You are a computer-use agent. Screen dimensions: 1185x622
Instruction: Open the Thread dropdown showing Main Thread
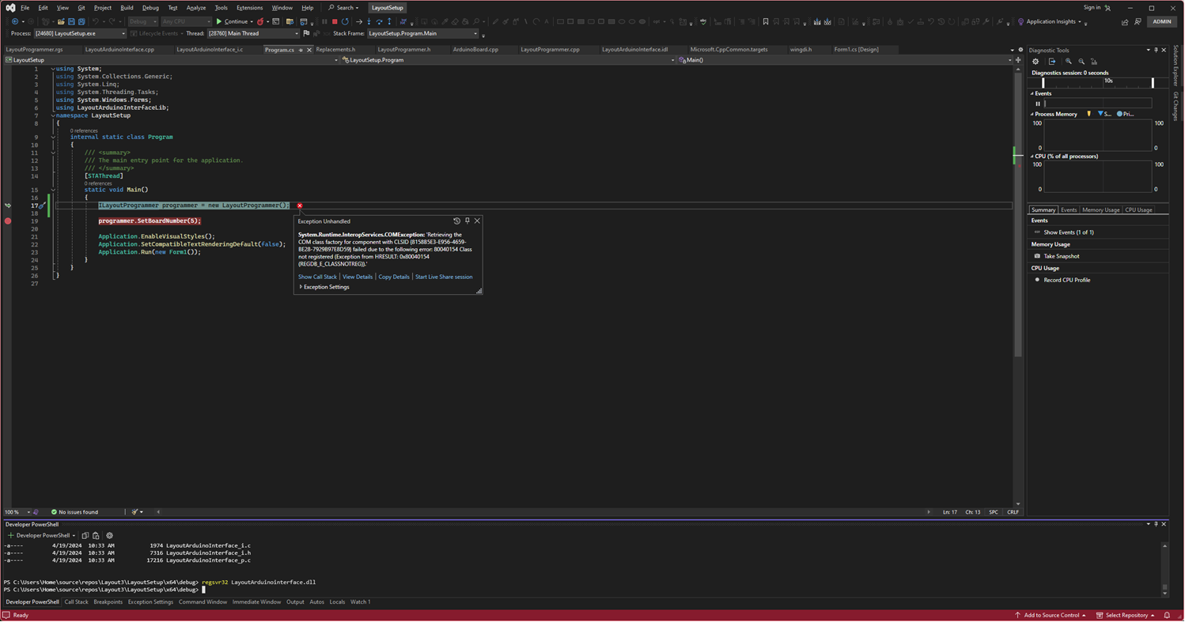(297, 33)
